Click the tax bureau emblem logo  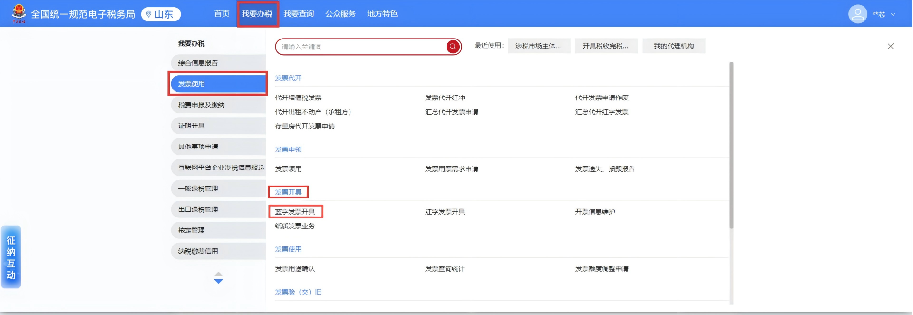19,13
